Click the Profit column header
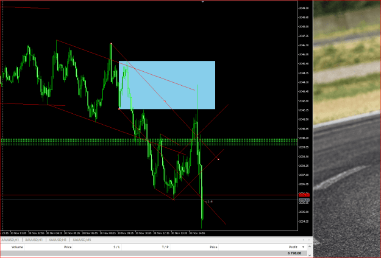Image resolution: width=381 pixels, height=258 pixels. [293, 247]
